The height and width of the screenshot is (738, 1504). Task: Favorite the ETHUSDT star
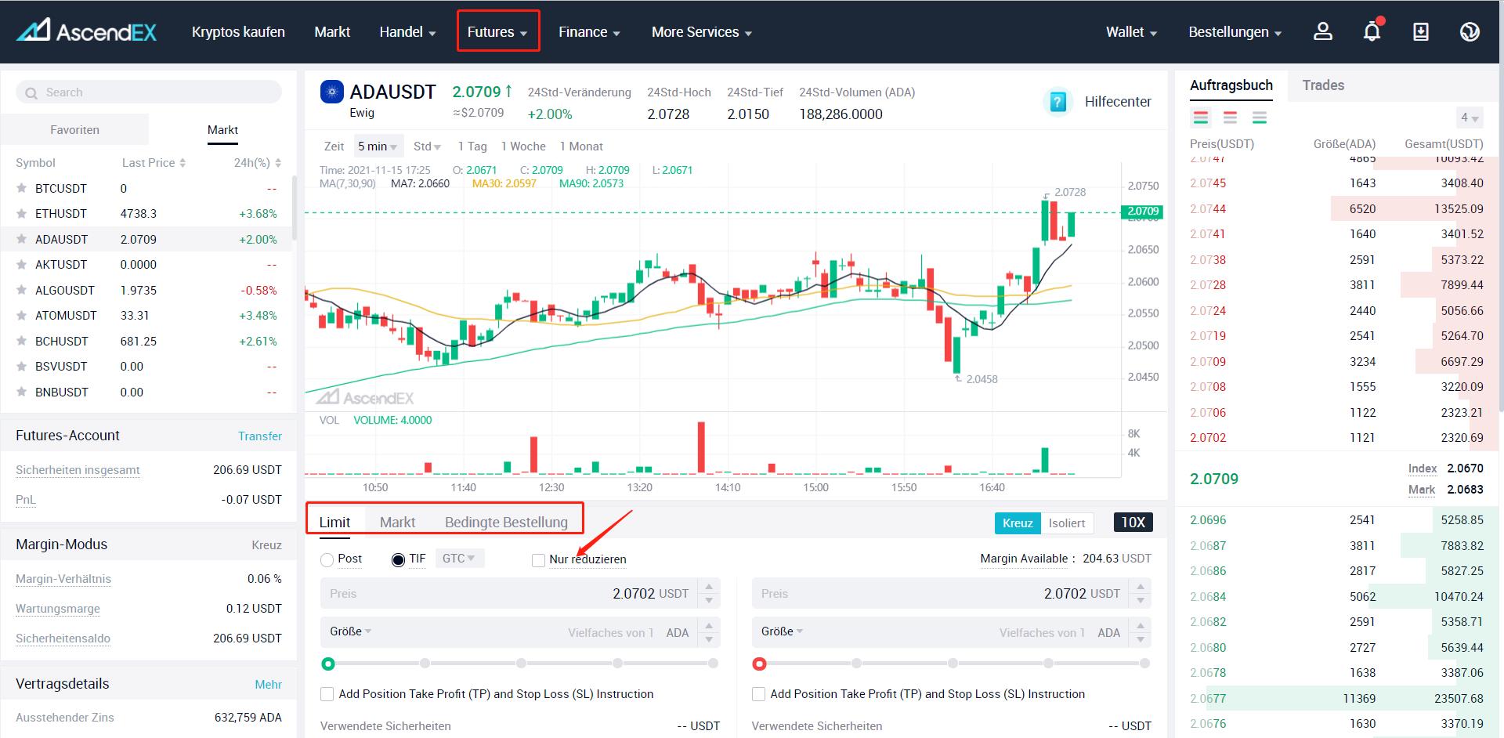[21, 213]
